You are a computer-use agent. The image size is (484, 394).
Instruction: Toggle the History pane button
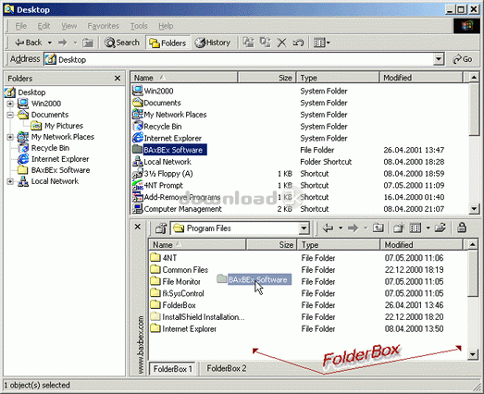pyautogui.click(x=212, y=43)
